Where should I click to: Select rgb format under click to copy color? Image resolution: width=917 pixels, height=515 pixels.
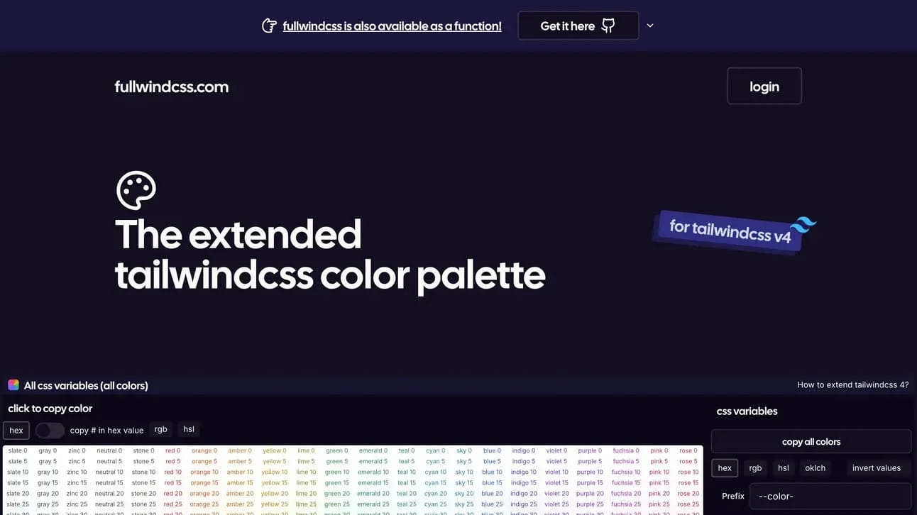[161, 429]
